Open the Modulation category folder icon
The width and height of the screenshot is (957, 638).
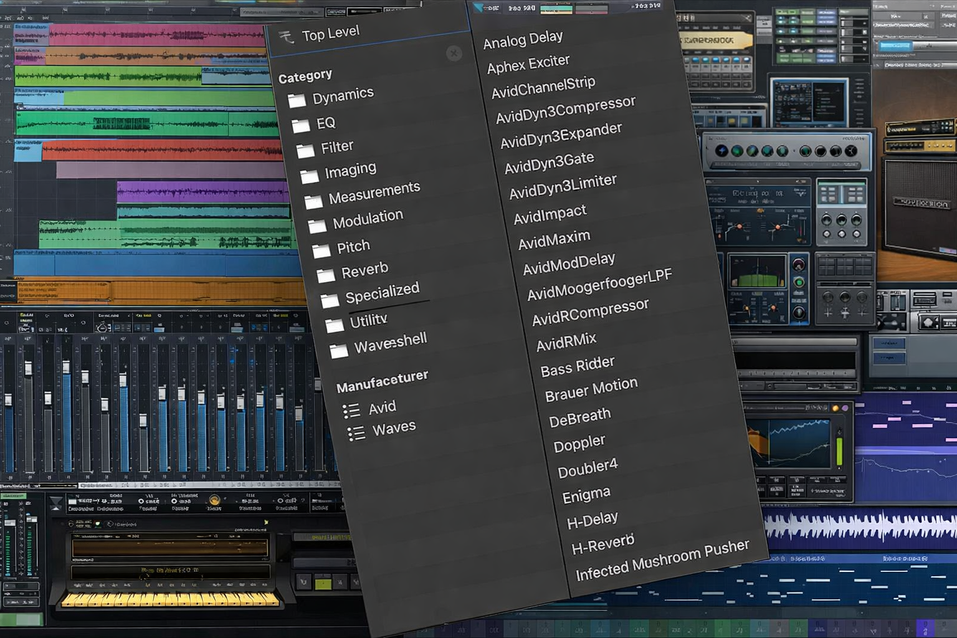pyautogui.click(x=318, y=226)
